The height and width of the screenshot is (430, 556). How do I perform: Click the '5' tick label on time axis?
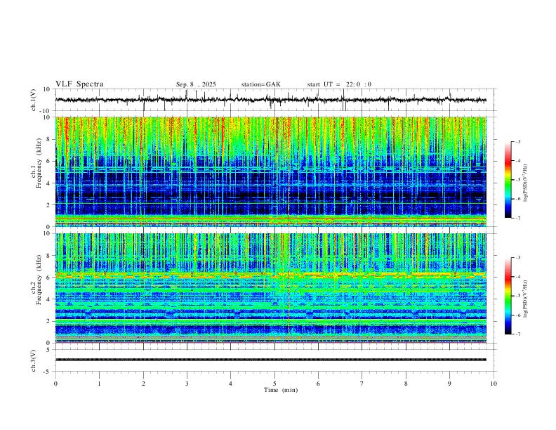click(x=274, y=384)
